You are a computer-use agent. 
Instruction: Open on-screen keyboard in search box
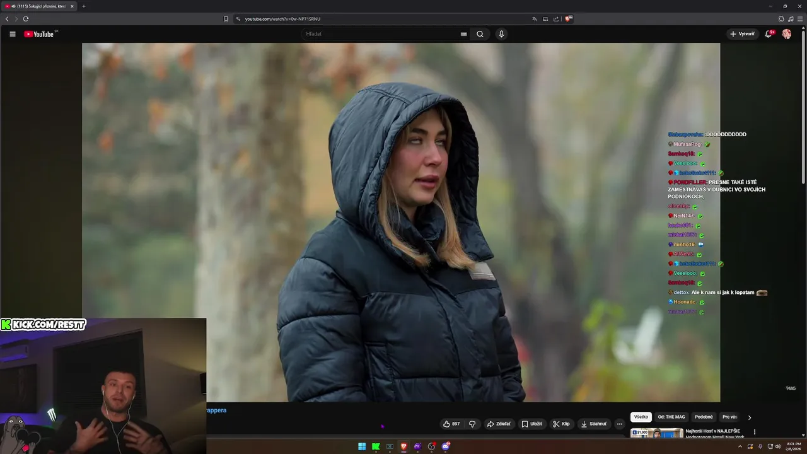[464, 34]
